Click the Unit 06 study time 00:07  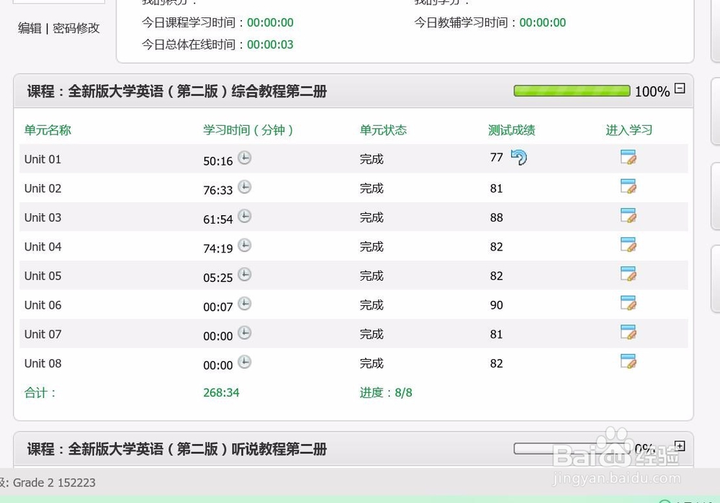pos(218,307)
